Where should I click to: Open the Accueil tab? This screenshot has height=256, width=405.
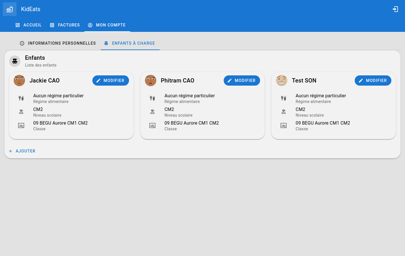[28, 25]
